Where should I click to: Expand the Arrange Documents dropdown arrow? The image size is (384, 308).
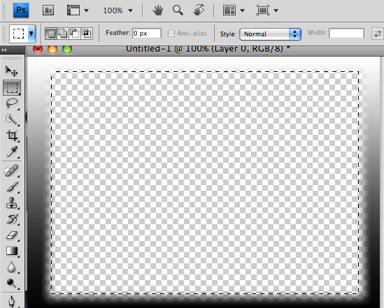click(x=242, y=10)
